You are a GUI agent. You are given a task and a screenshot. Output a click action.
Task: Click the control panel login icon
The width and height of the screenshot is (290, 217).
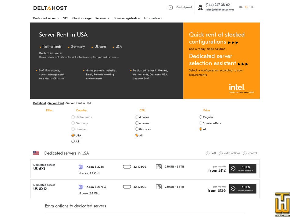170,7
